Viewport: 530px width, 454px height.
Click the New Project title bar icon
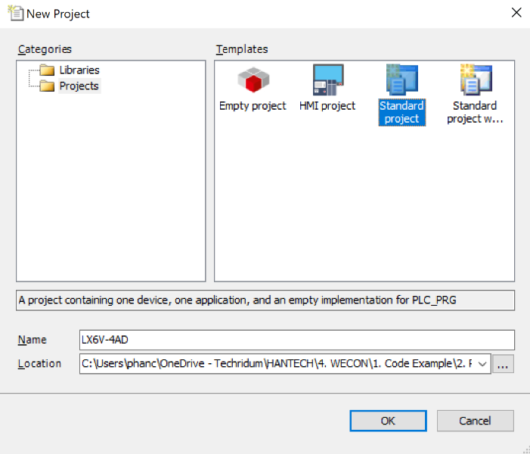15,13
